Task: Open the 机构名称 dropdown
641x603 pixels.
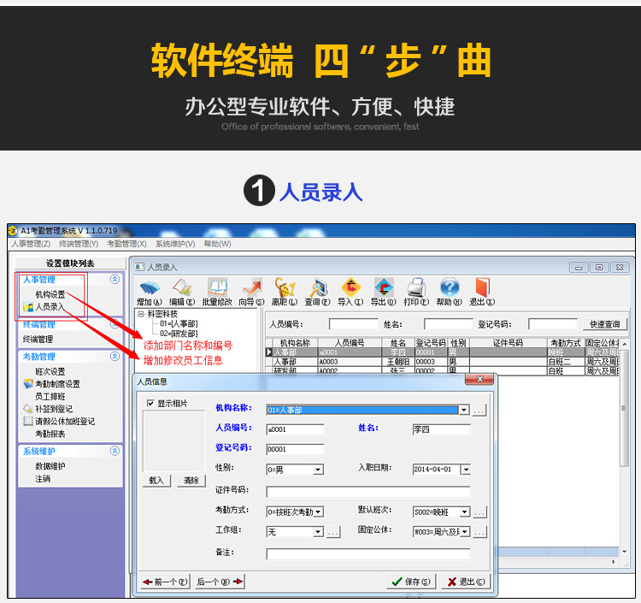Action: (x=464, y=410)
